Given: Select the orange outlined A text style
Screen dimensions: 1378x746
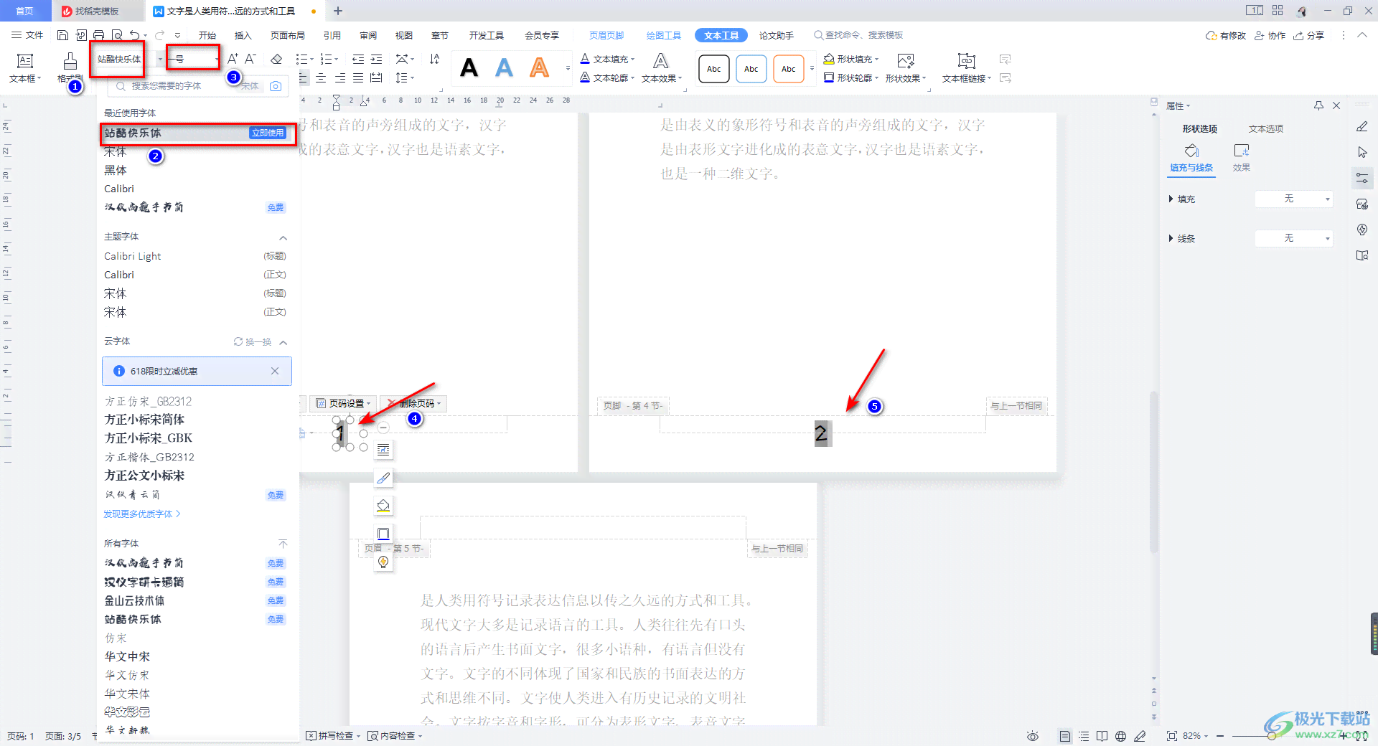Looking at the screenshot, I should (x=540, y=68).
